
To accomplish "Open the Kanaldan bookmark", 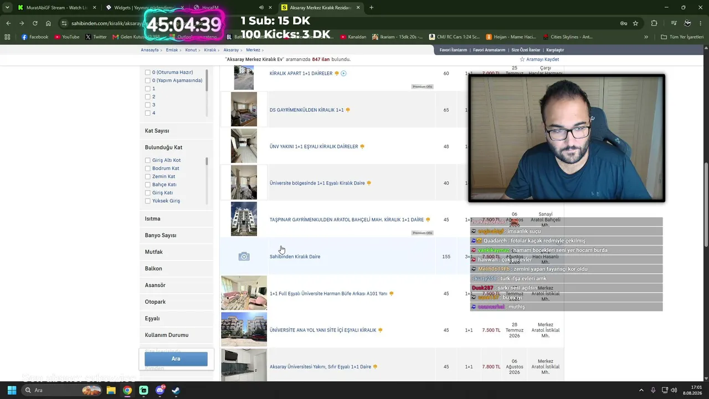I will coord(353,37).
